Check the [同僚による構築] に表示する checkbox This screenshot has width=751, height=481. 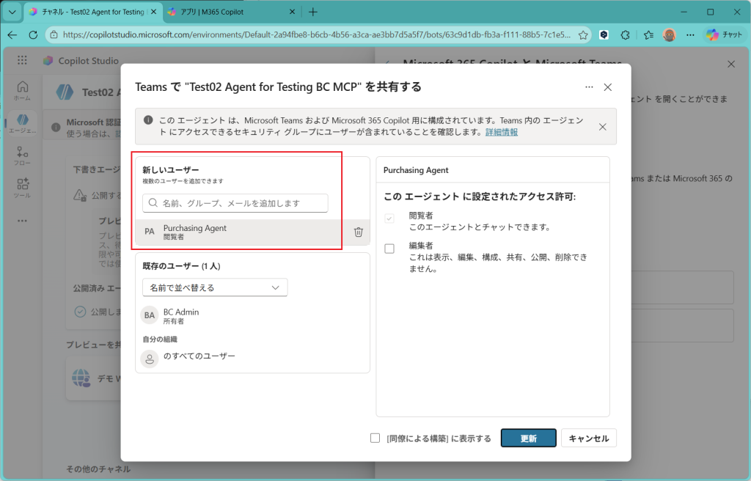tap(375, 438)
